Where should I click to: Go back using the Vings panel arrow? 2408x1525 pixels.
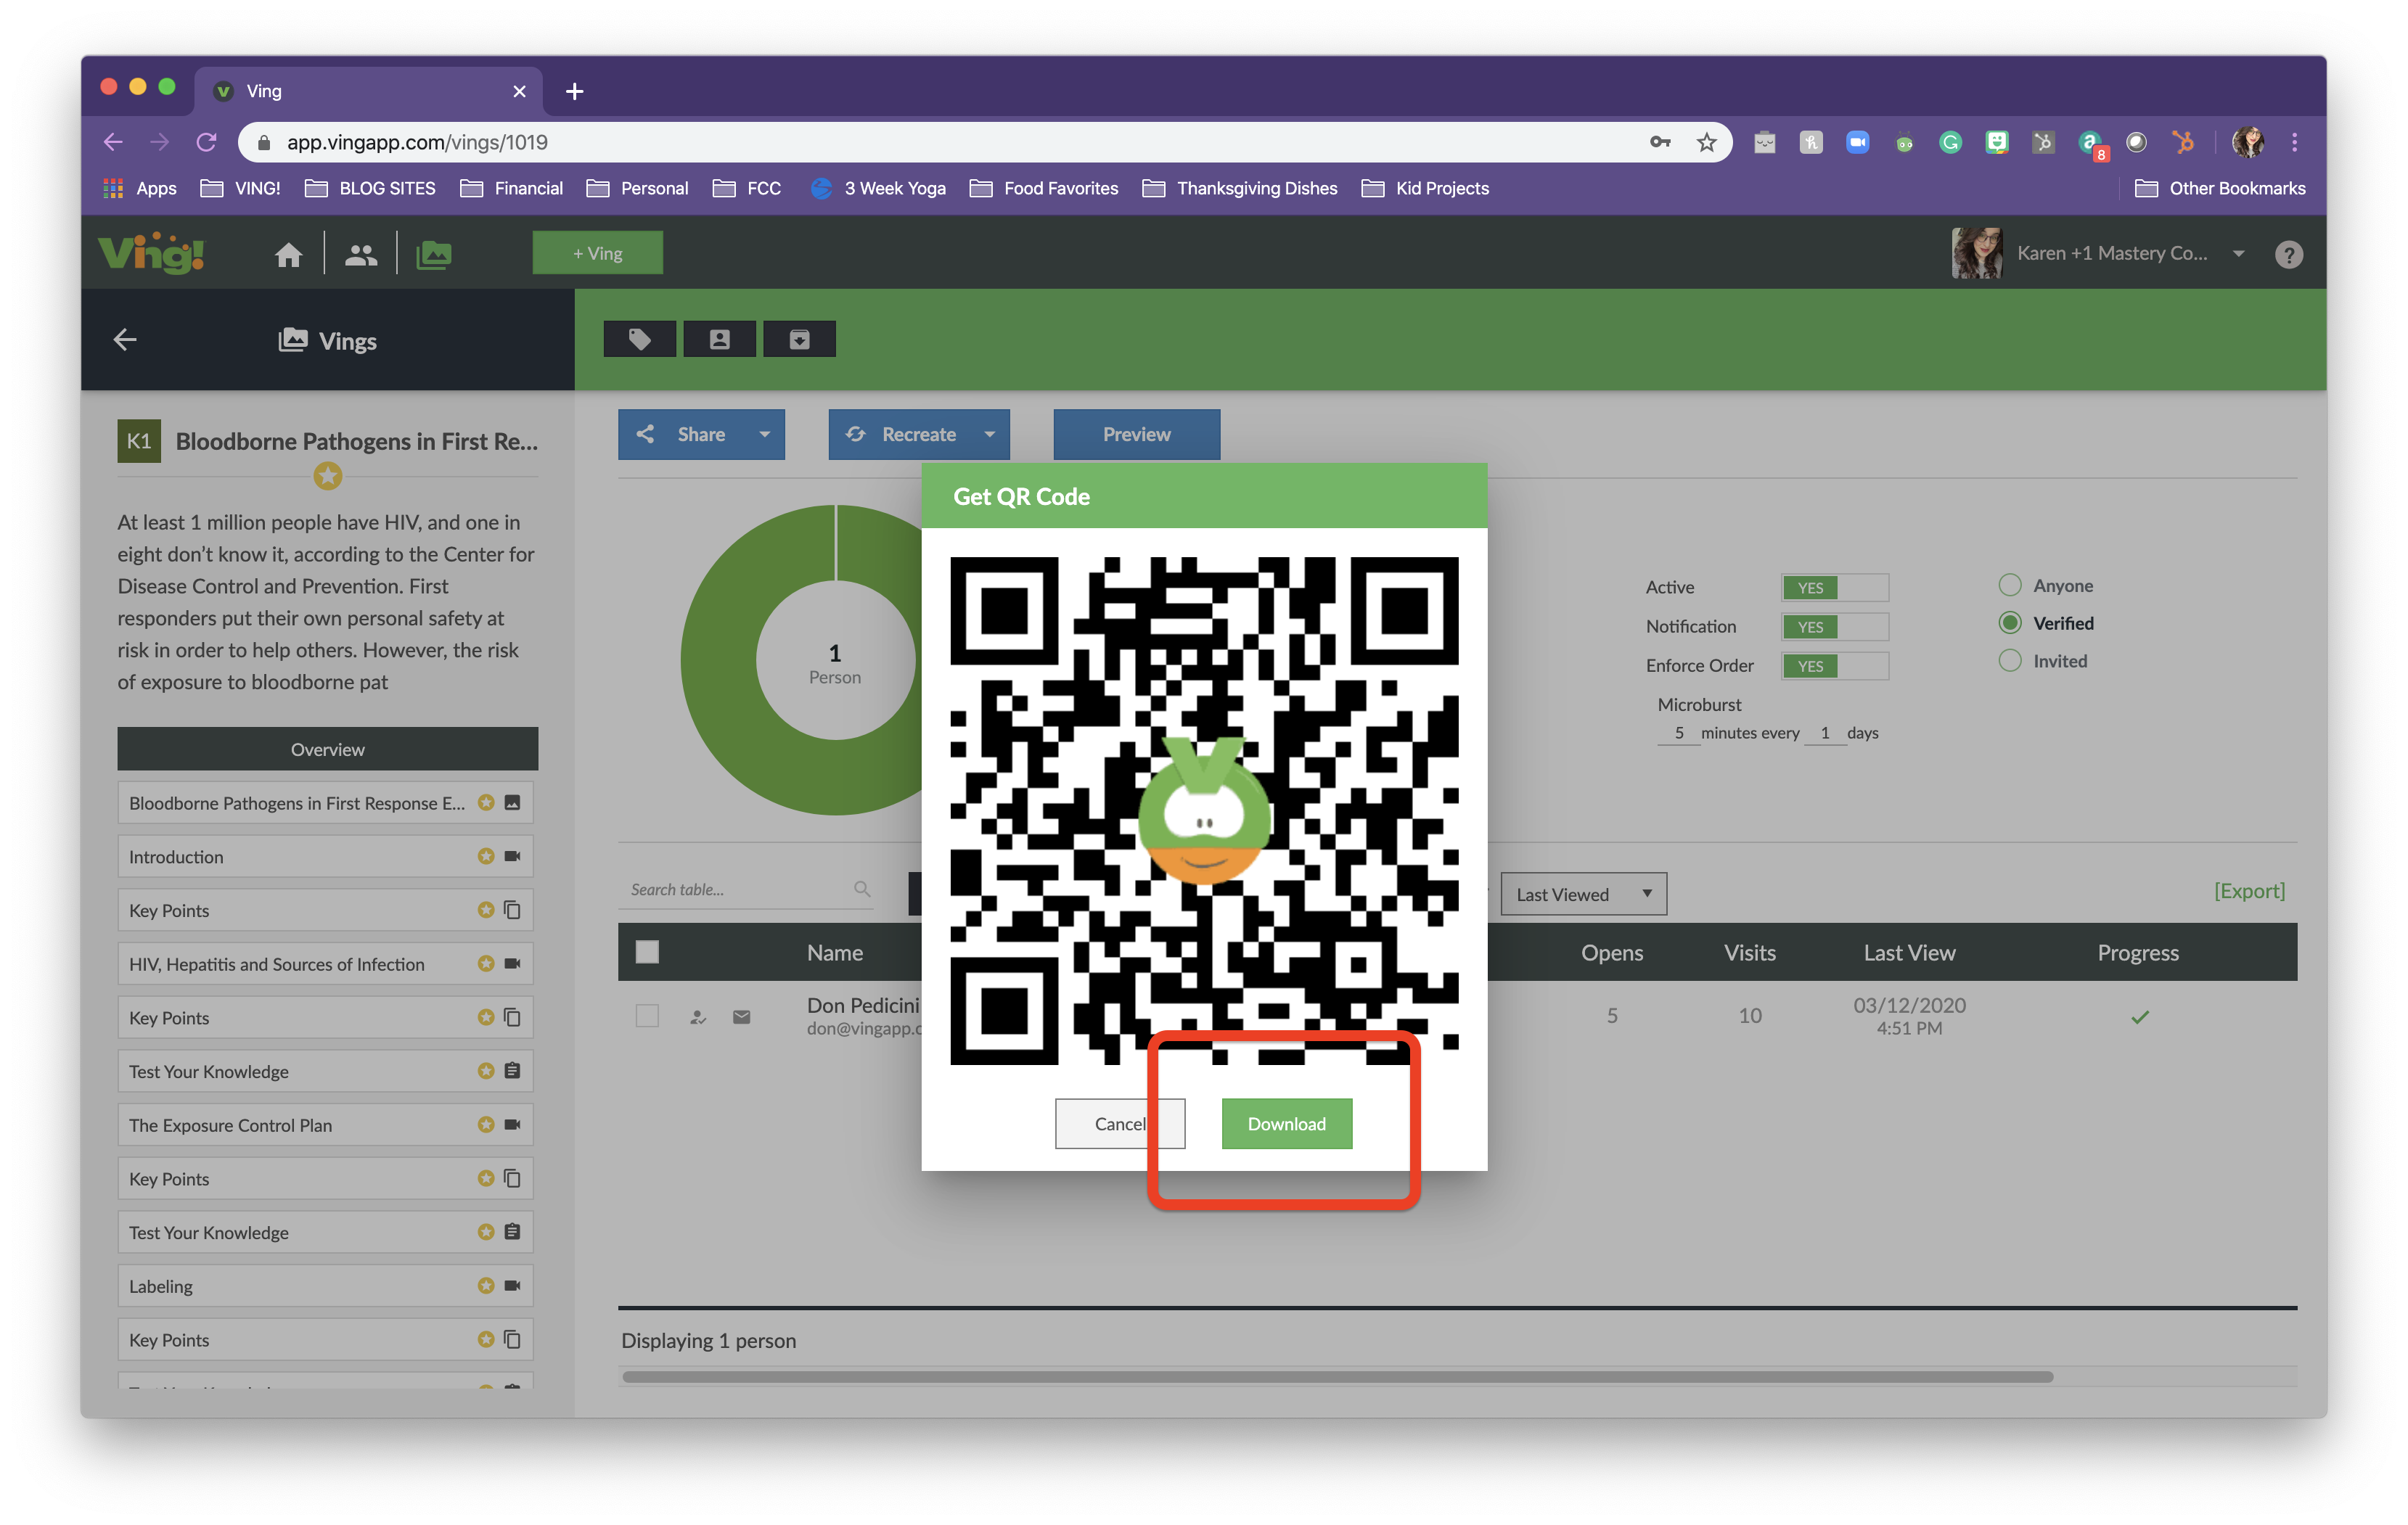(x=125, y=340)
